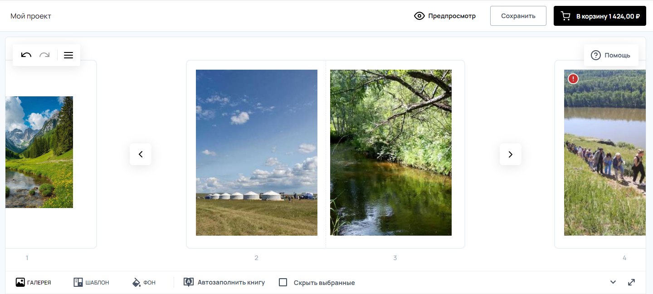Open the hamburger menu
Viewport: 653px width, 294px height.
(68, 55)
